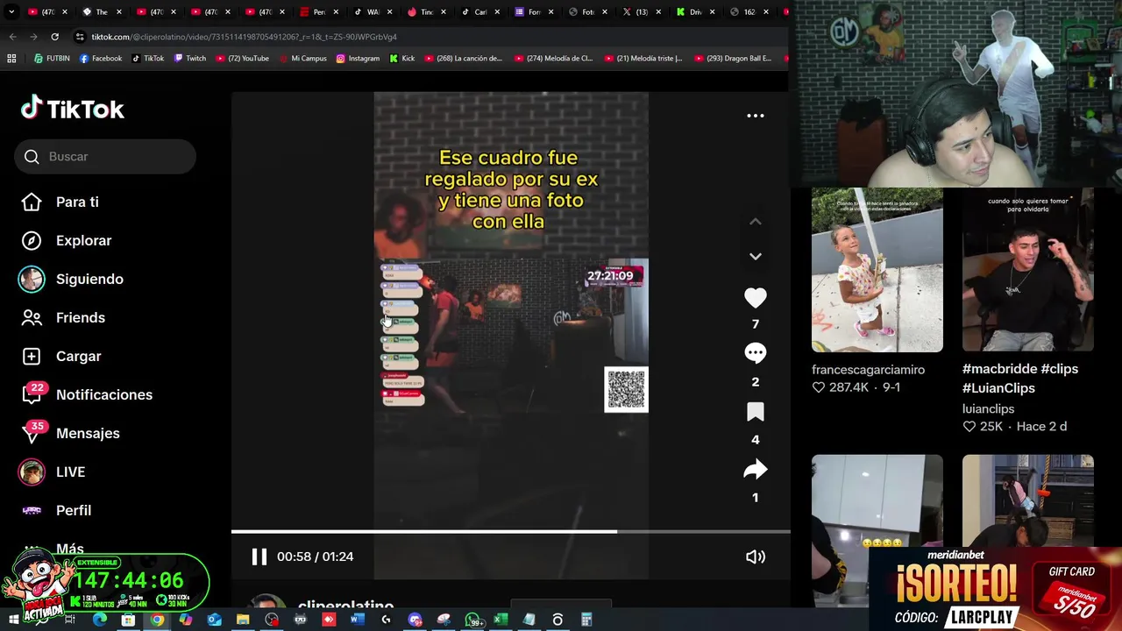This screenshot has height=631, width=1122.
Task: Open the luianclips username
Action: click(x=988, y=408)
